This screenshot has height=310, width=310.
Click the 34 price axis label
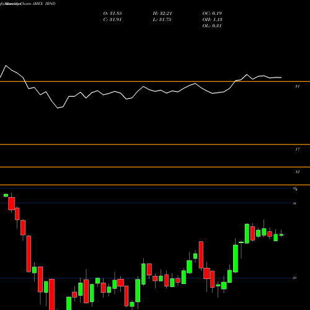tap(294, 203)
